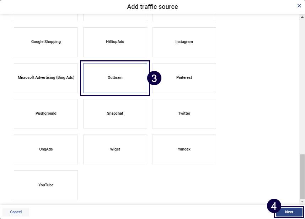Viewport: 305px width, 219px height.
Task: Select Pushground from the list
Action: click(46, 114)
